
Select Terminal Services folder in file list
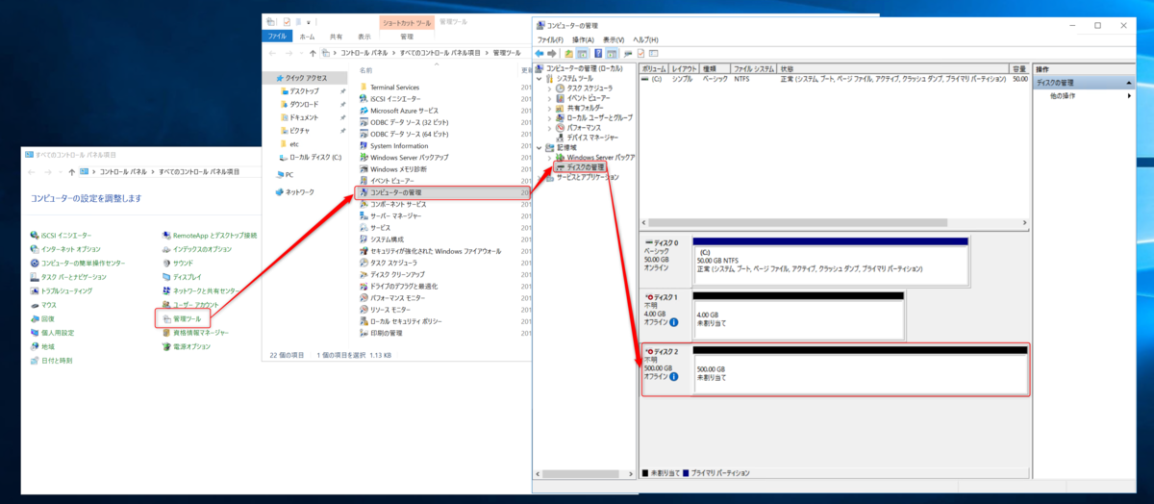click(x=389, y=87)
